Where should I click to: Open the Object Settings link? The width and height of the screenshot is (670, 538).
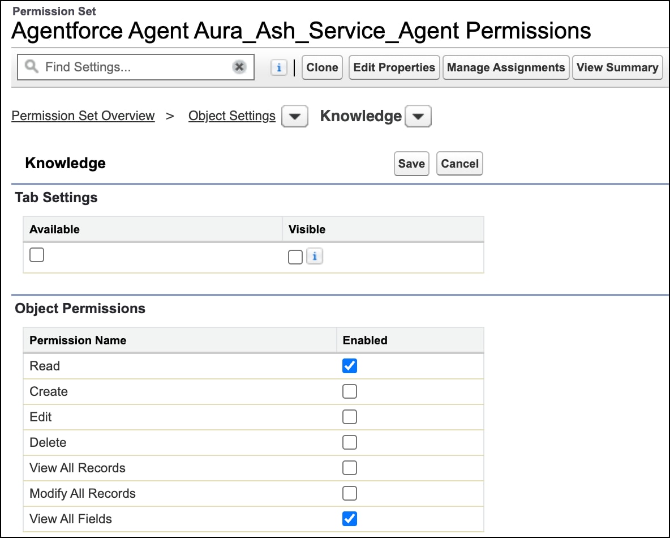[x=232, y=116]
